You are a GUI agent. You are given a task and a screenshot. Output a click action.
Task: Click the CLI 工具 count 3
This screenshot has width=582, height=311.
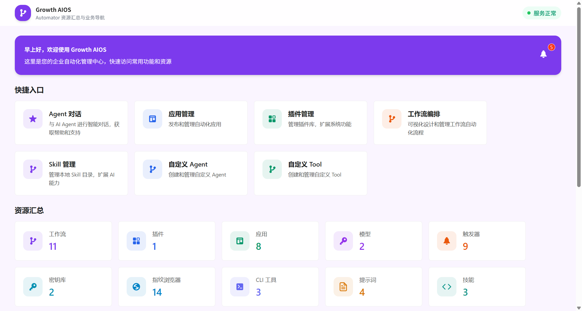pyautogui.click(x=258, y=292)
